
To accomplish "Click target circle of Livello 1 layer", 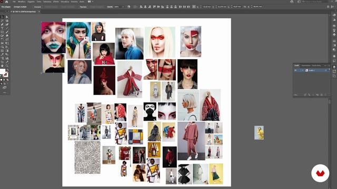I will click(x=326, y=70).
